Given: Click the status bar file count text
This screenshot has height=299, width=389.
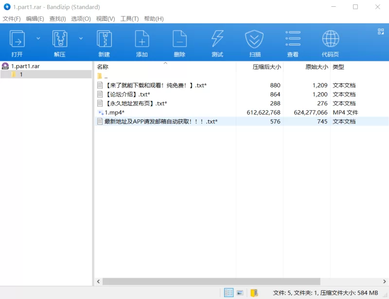Looking at the screenshot, I should point(325,293).
